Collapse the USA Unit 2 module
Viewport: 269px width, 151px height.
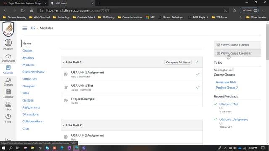(x=64, y=125)
